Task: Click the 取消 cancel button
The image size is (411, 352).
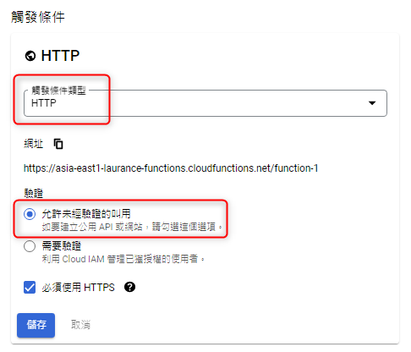Action: pos(81,325)
